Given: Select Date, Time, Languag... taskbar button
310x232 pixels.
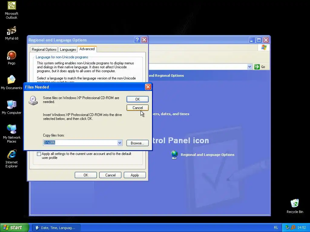Looking at the screenshot, I should [56, 228].
